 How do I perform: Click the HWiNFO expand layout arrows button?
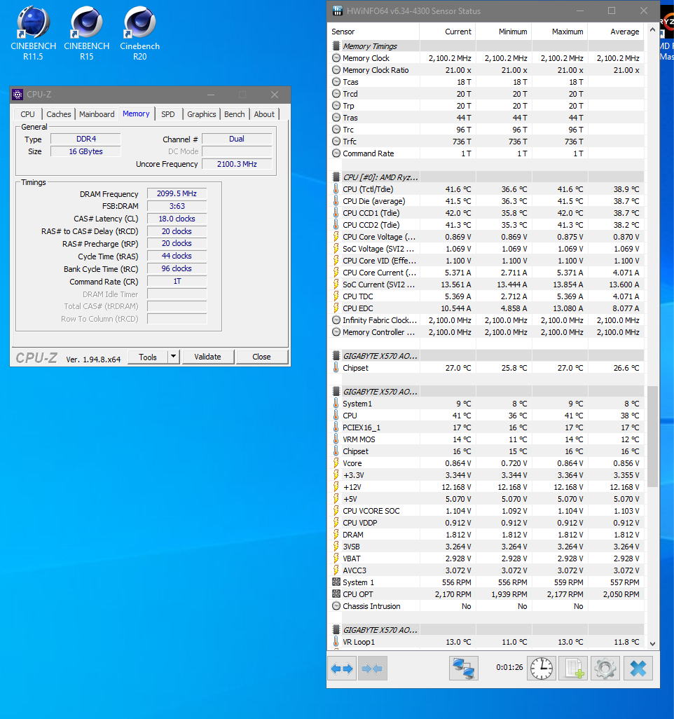pos(342,668)
